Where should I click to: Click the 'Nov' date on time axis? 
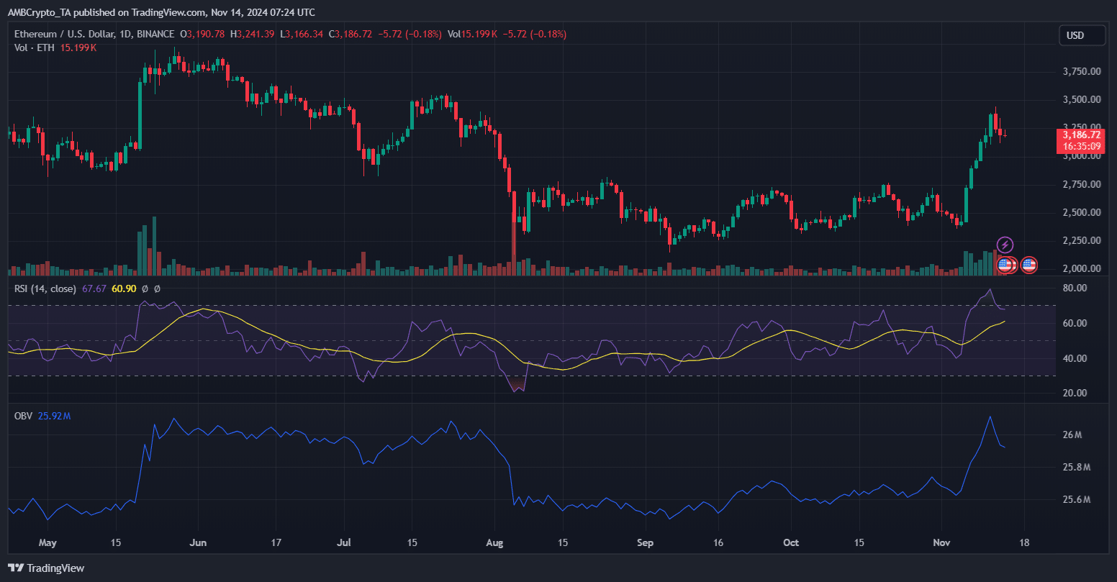coord(941,542)
